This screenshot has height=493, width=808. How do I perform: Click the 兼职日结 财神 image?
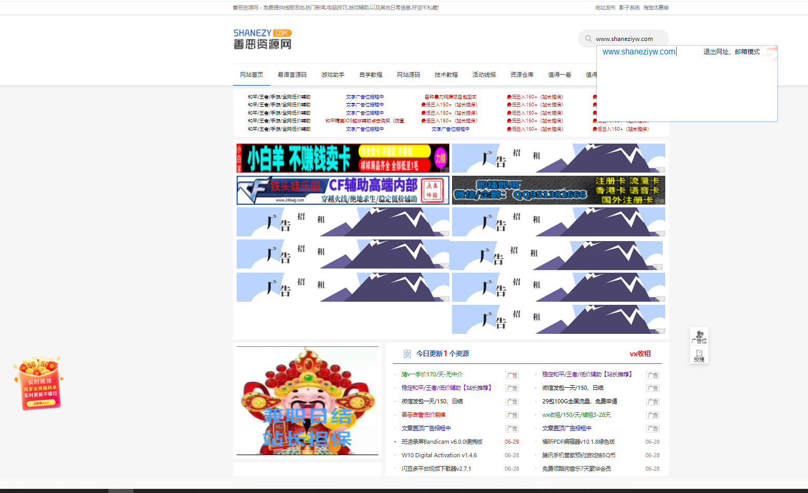(x=307, y=401)
